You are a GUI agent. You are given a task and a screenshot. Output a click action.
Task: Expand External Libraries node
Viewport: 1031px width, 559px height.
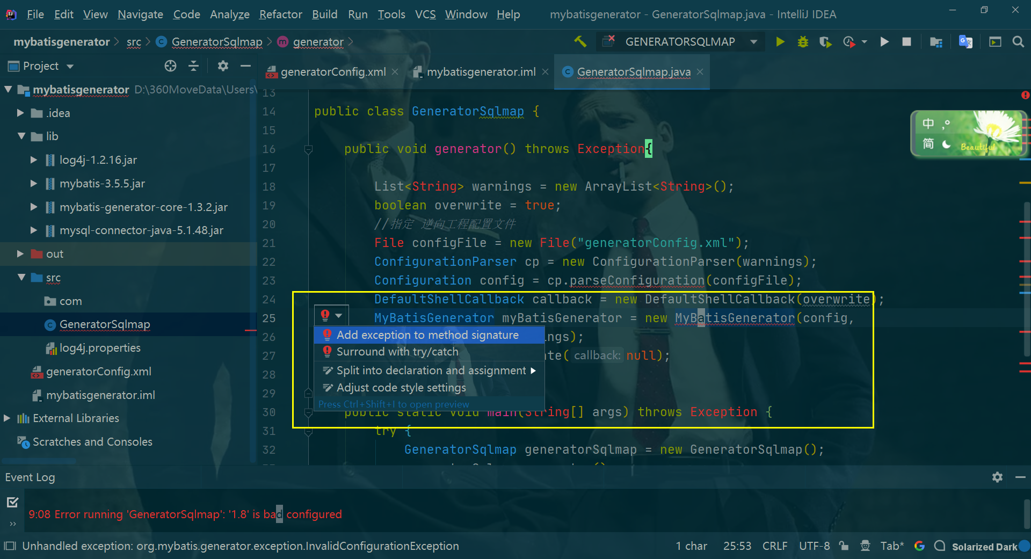click(7, 418)
